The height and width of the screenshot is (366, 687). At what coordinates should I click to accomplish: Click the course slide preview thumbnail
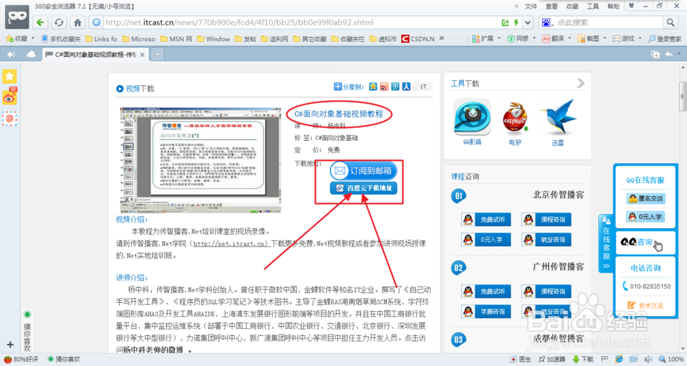pyautogui.click(x=201, y=160)
